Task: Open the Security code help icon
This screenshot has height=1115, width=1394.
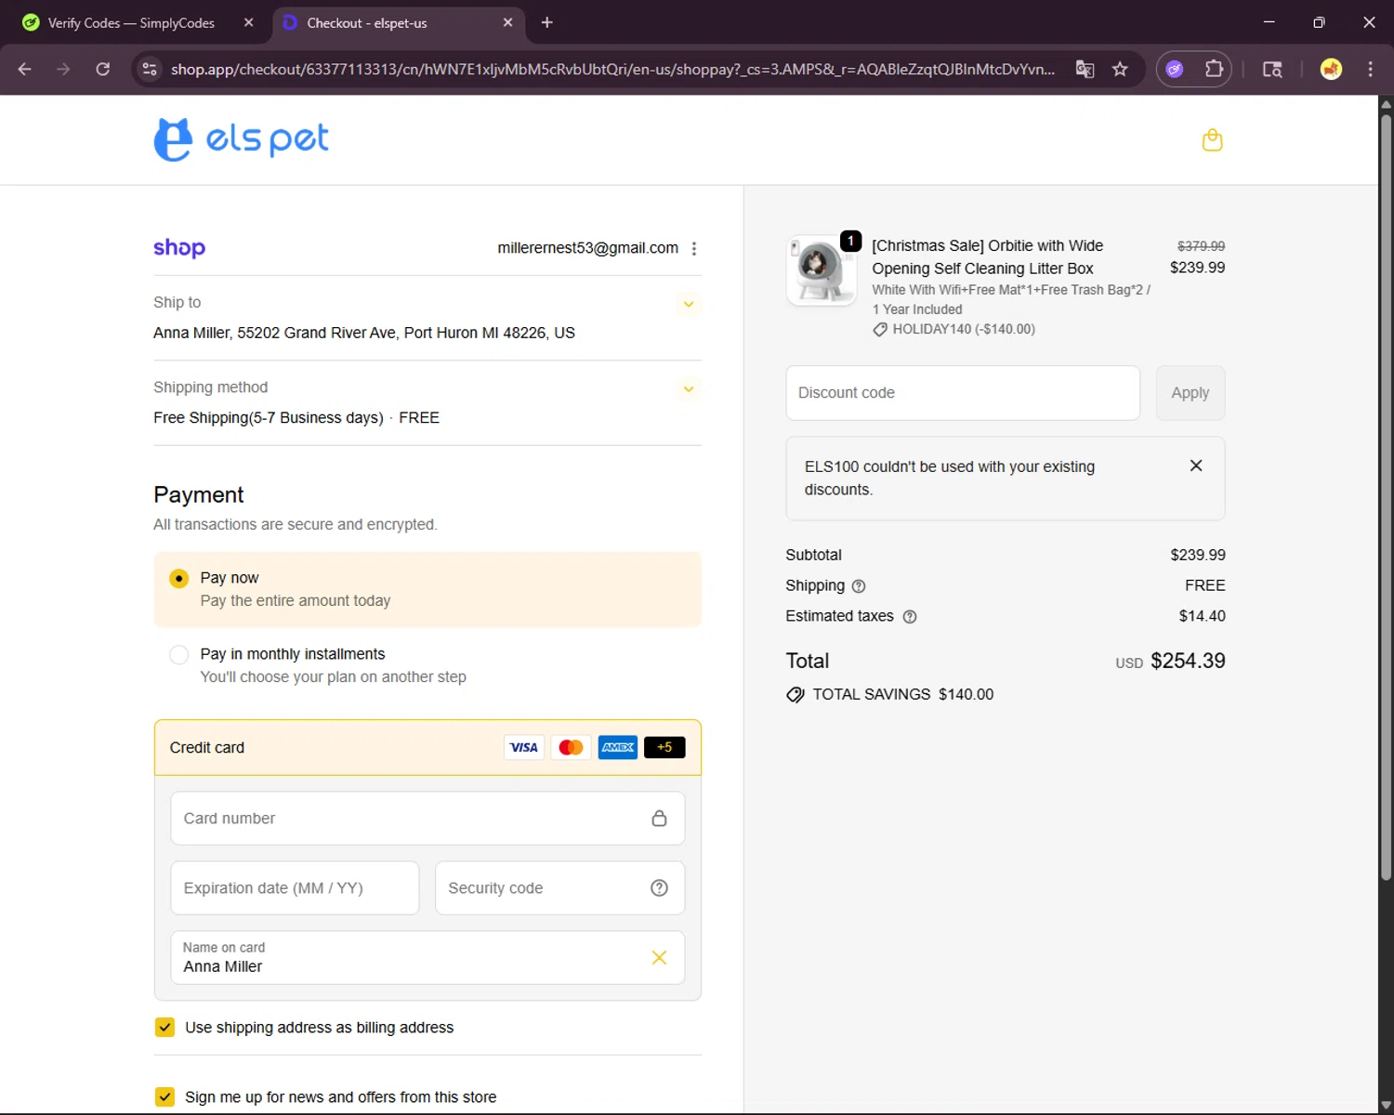Action: [659, 888]
